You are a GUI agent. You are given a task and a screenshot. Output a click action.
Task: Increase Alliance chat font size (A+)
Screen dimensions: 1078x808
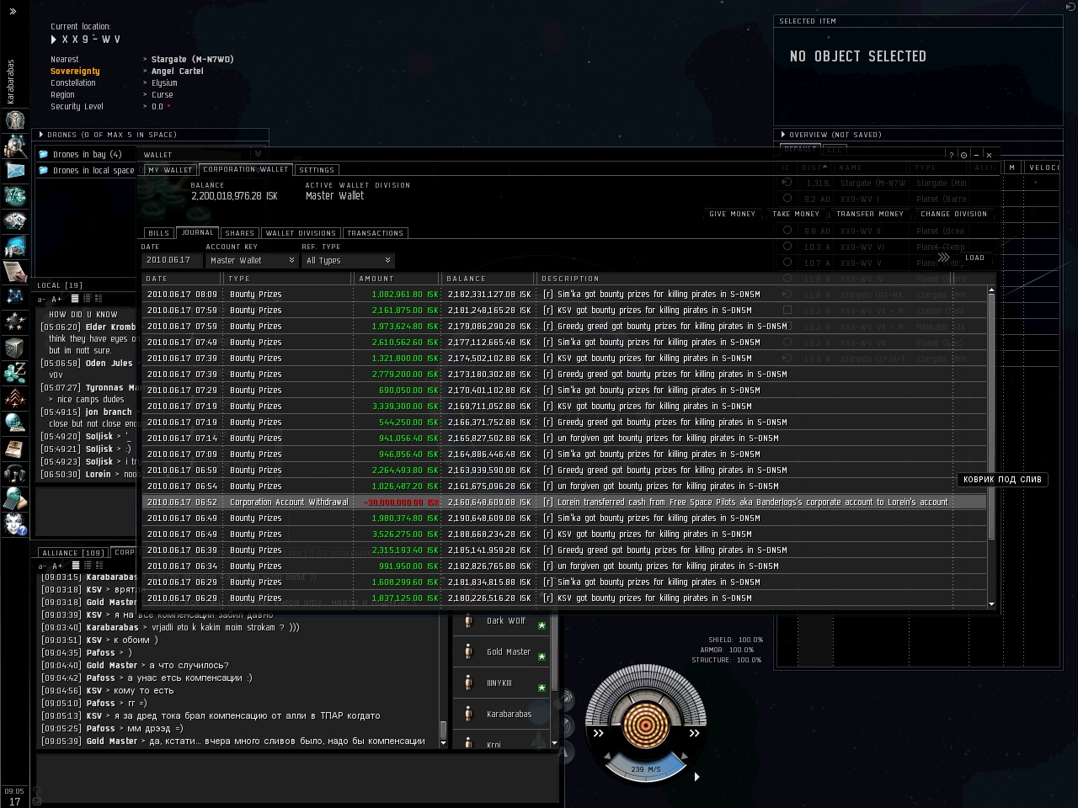(56, 566)
